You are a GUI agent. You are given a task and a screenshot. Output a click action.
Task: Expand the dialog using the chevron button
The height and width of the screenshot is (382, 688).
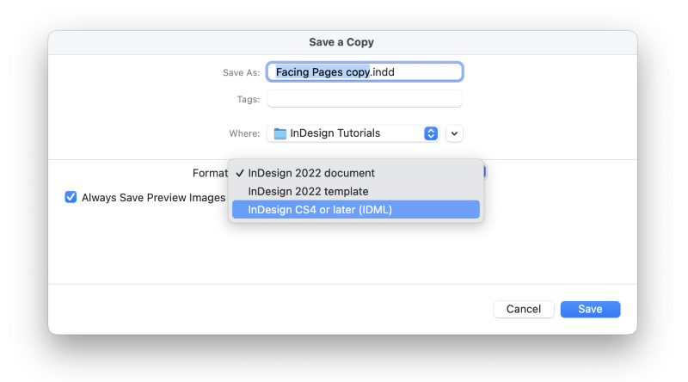pyautogui.click(x=454, y=133)
